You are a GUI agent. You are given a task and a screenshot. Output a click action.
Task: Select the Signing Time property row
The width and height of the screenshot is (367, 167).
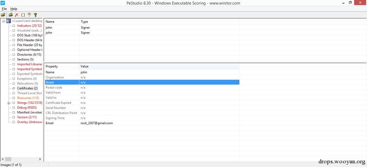[142, 118]
